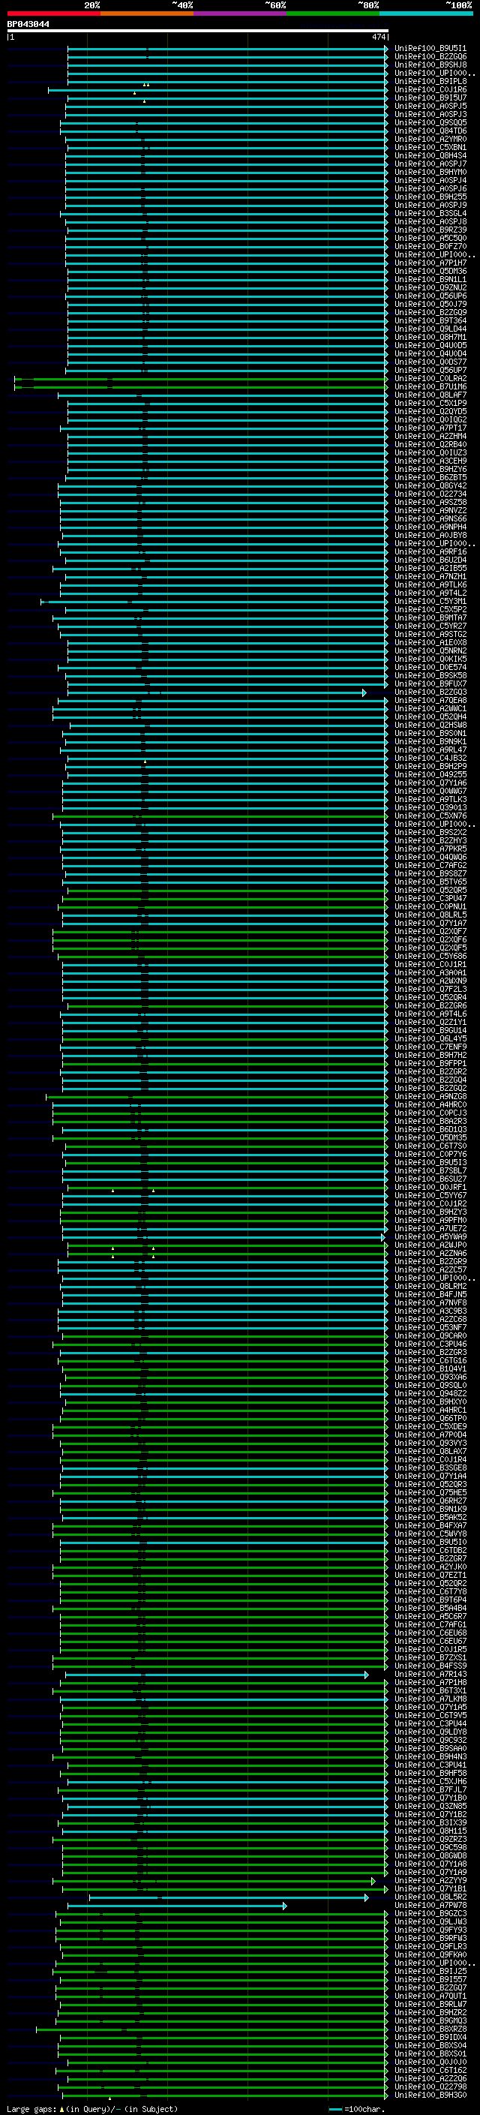Select UniRef100_A5YWA9 label

430,1236
